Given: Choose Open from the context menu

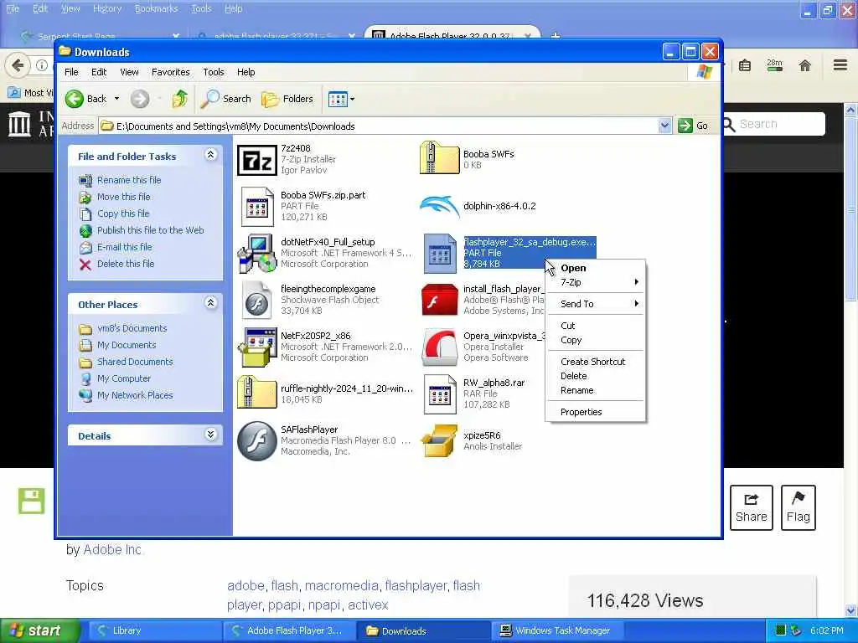Looking at the screenshot, I should click(596, 268).
